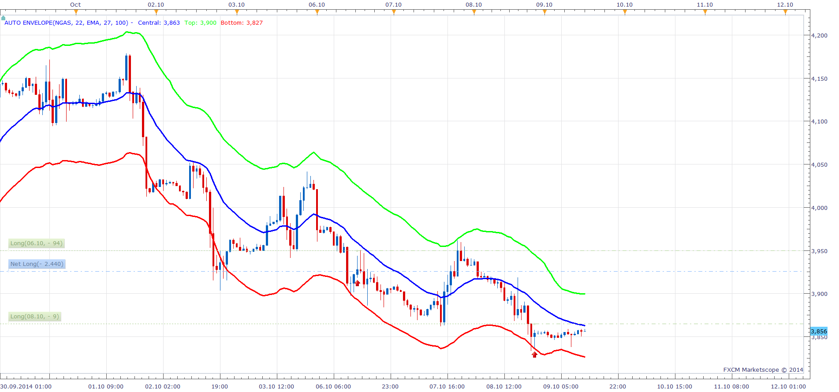This screenshot has width=839, height=392.
Task: Click the orange 07.10 date marker triangle
Action: click(x=394, y=12)
